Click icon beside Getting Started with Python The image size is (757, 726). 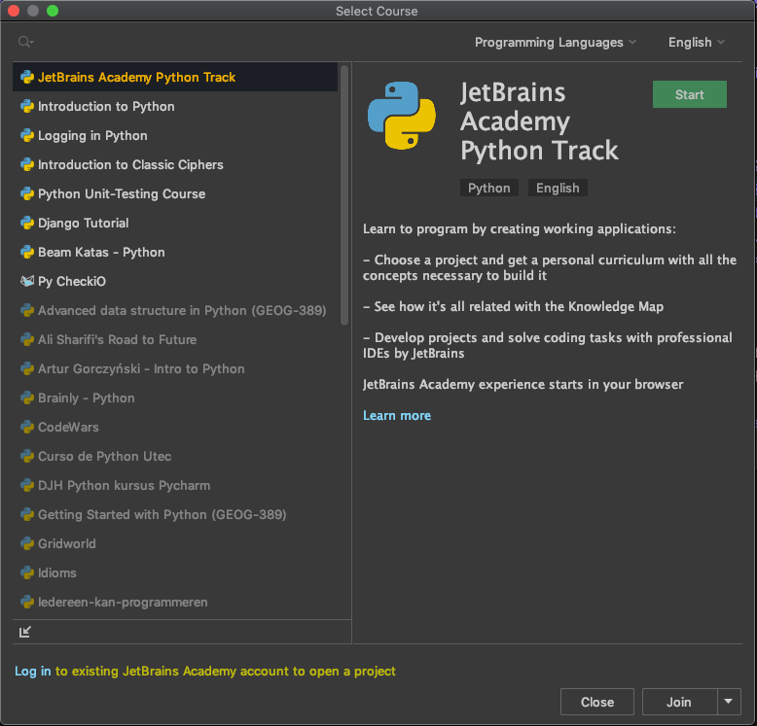point(27,514)
